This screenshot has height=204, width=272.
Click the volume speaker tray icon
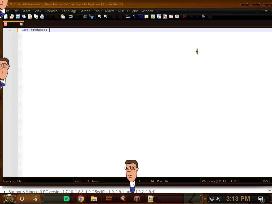218,199
